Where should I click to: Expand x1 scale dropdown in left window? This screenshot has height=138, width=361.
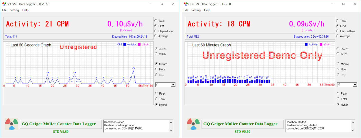coord(173,85)
